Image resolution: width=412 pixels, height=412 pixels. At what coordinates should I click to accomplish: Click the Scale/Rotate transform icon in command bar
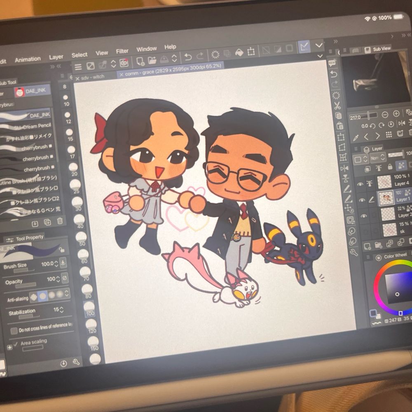click(251, 51)
